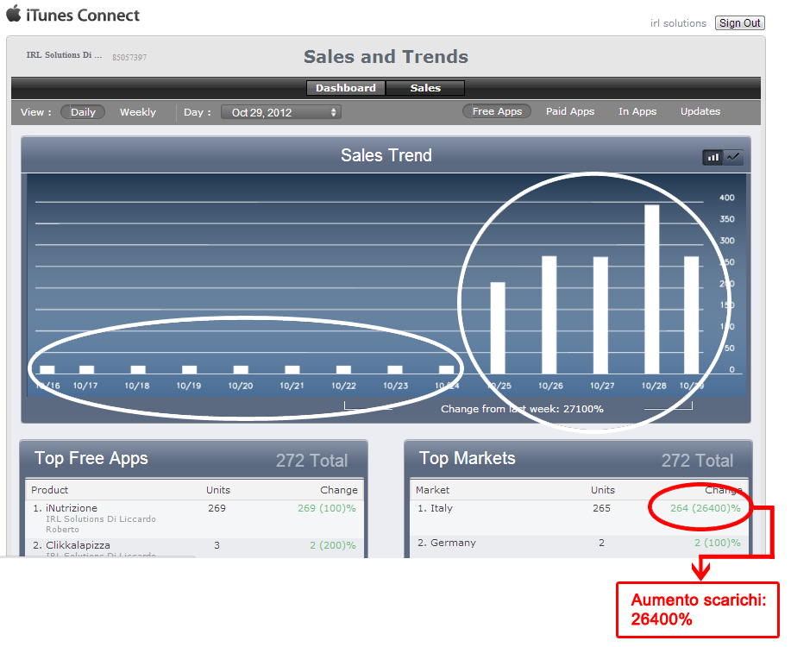791x647 pixels.
Task: Select the Weekly view option
Action: click(x=138, y=112)
